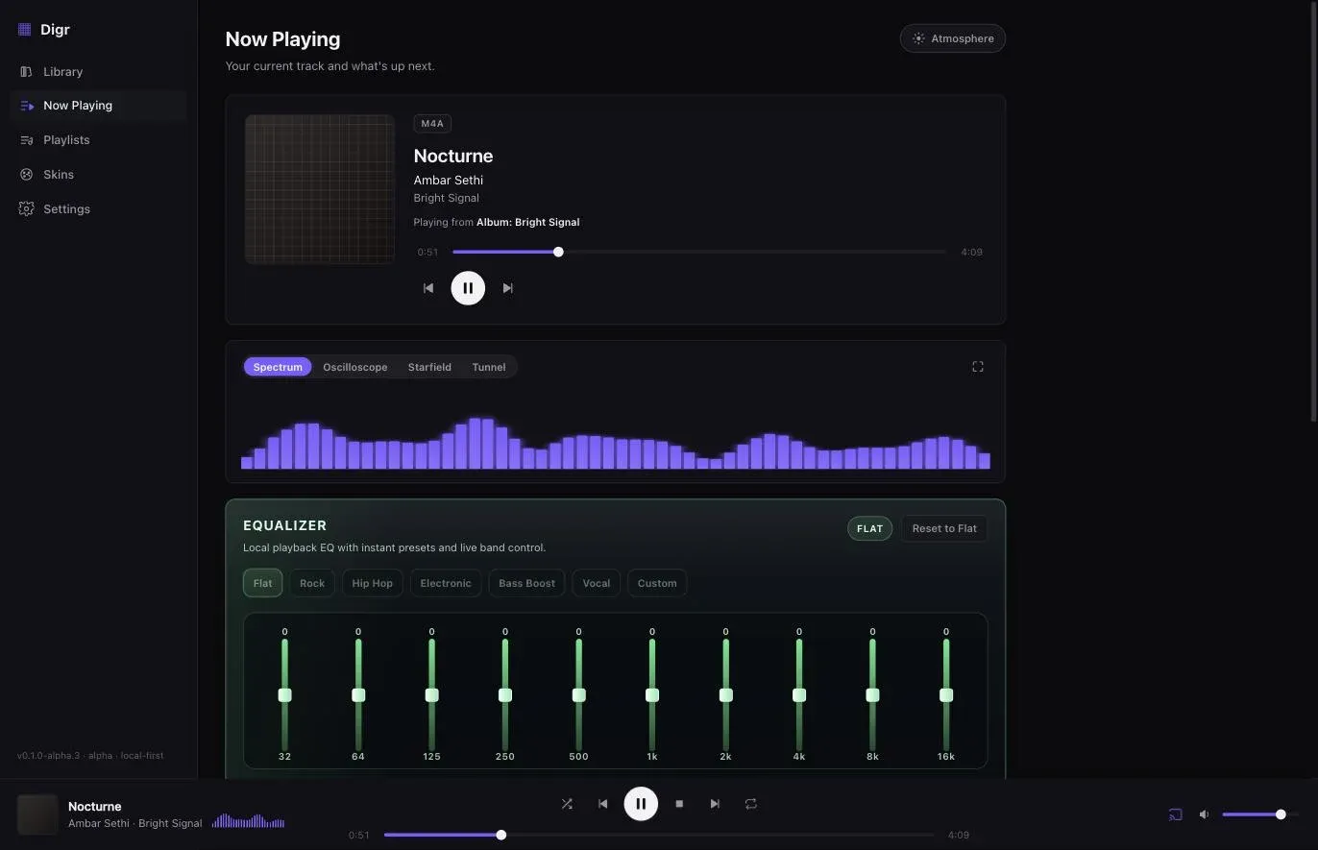Screen dimensions: 1318x850
Task: Select Now Playing in the sidebar
Action: click(98, 106)
